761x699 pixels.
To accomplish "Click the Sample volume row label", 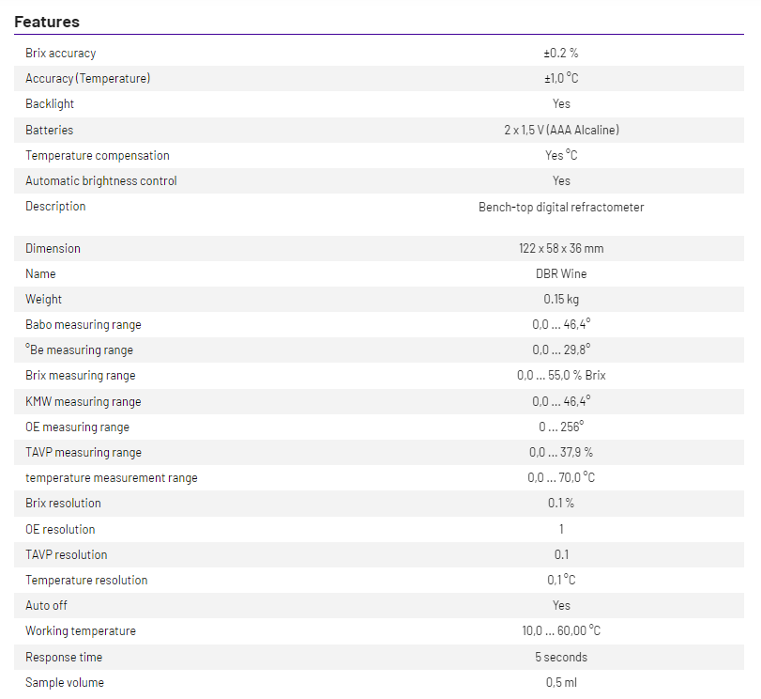I will (x=65, y=683).
